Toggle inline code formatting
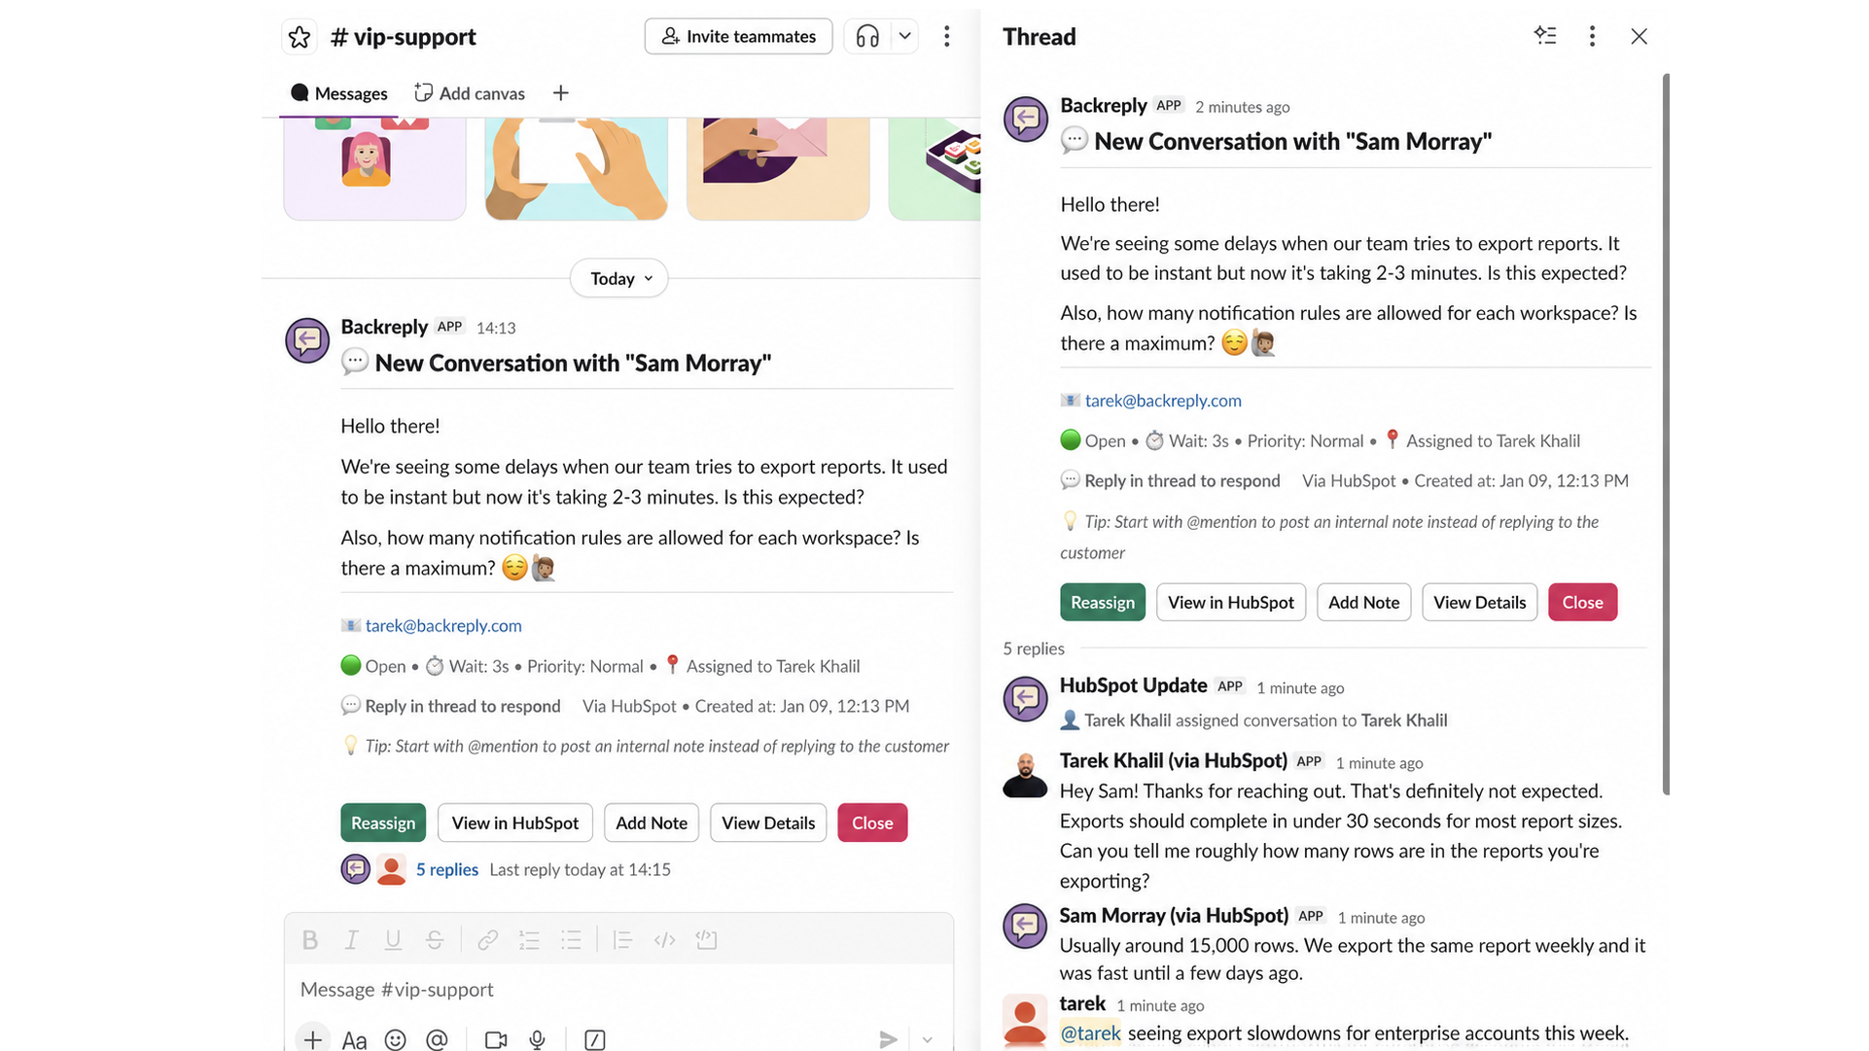 pyautogui.click(x=665, y=940)
